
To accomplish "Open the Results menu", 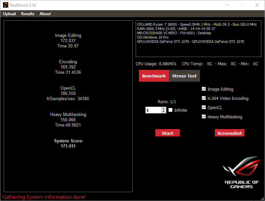I will (x=28, y=14).
